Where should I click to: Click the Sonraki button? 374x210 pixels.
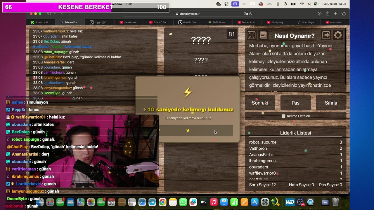pos(260,103)
